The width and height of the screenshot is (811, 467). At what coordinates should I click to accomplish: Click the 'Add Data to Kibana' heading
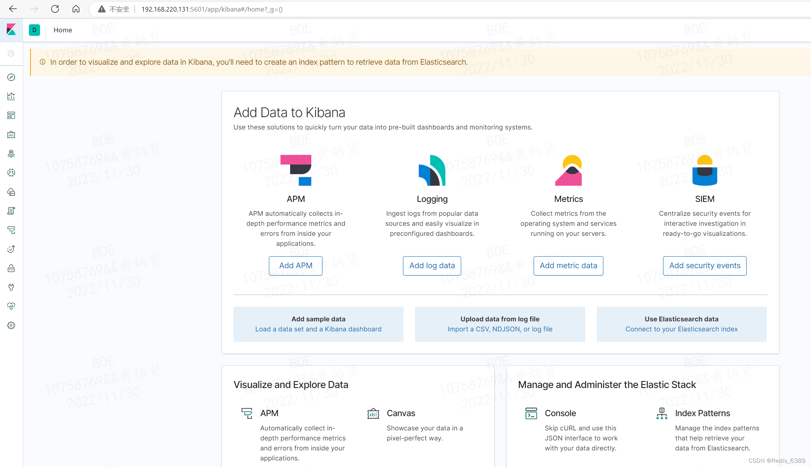coord(289,113)
